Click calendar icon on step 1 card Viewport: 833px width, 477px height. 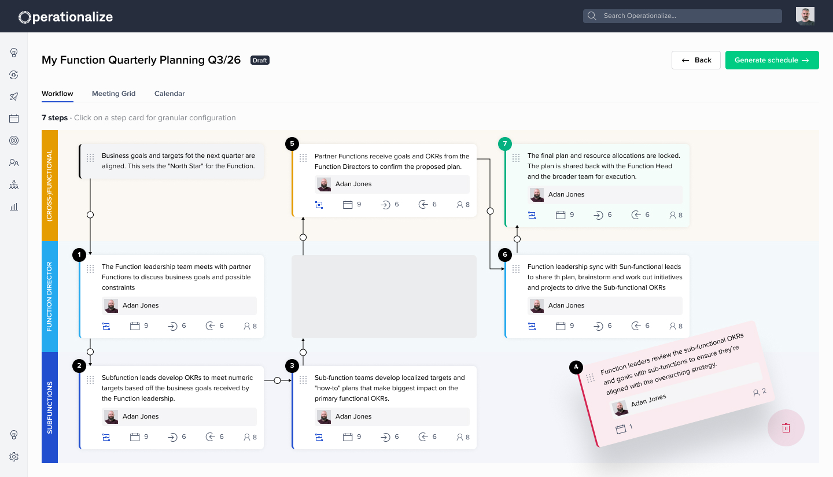pos(135,326)
